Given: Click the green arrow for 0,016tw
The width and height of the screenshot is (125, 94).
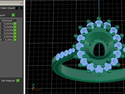Looking at the screenshot, I should [x=15, y=33].
